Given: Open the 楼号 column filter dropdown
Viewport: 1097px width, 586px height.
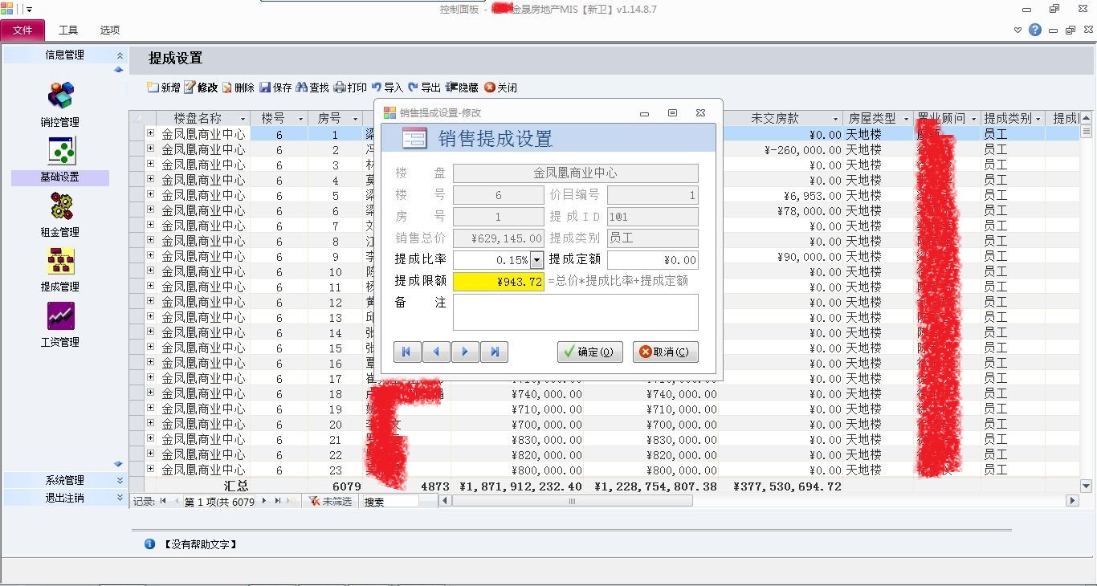Looking at the screenshot, I should (x=300, y=119).
